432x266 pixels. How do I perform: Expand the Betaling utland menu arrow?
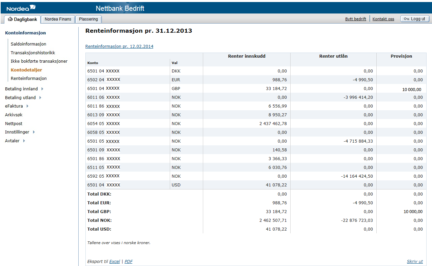40,98
